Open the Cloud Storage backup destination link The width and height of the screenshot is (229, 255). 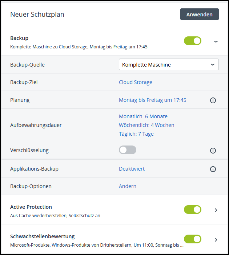click(x=136, y=82)
